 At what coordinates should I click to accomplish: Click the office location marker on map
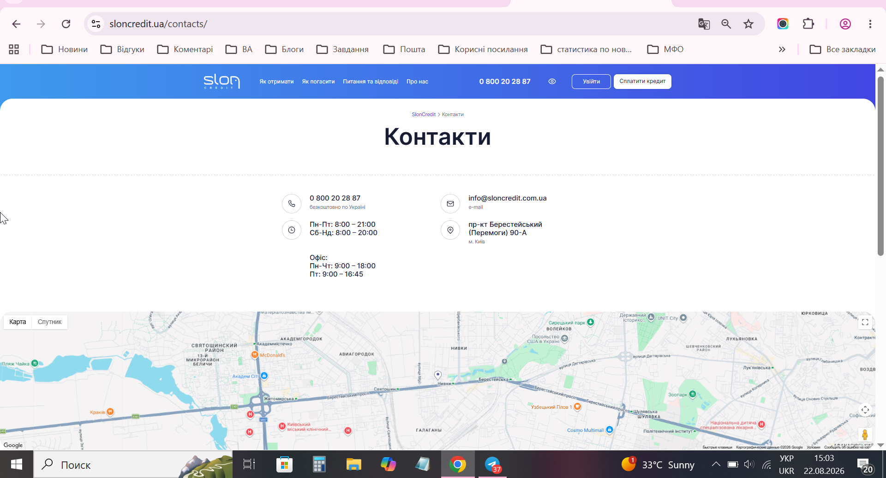tap(438, 375)
